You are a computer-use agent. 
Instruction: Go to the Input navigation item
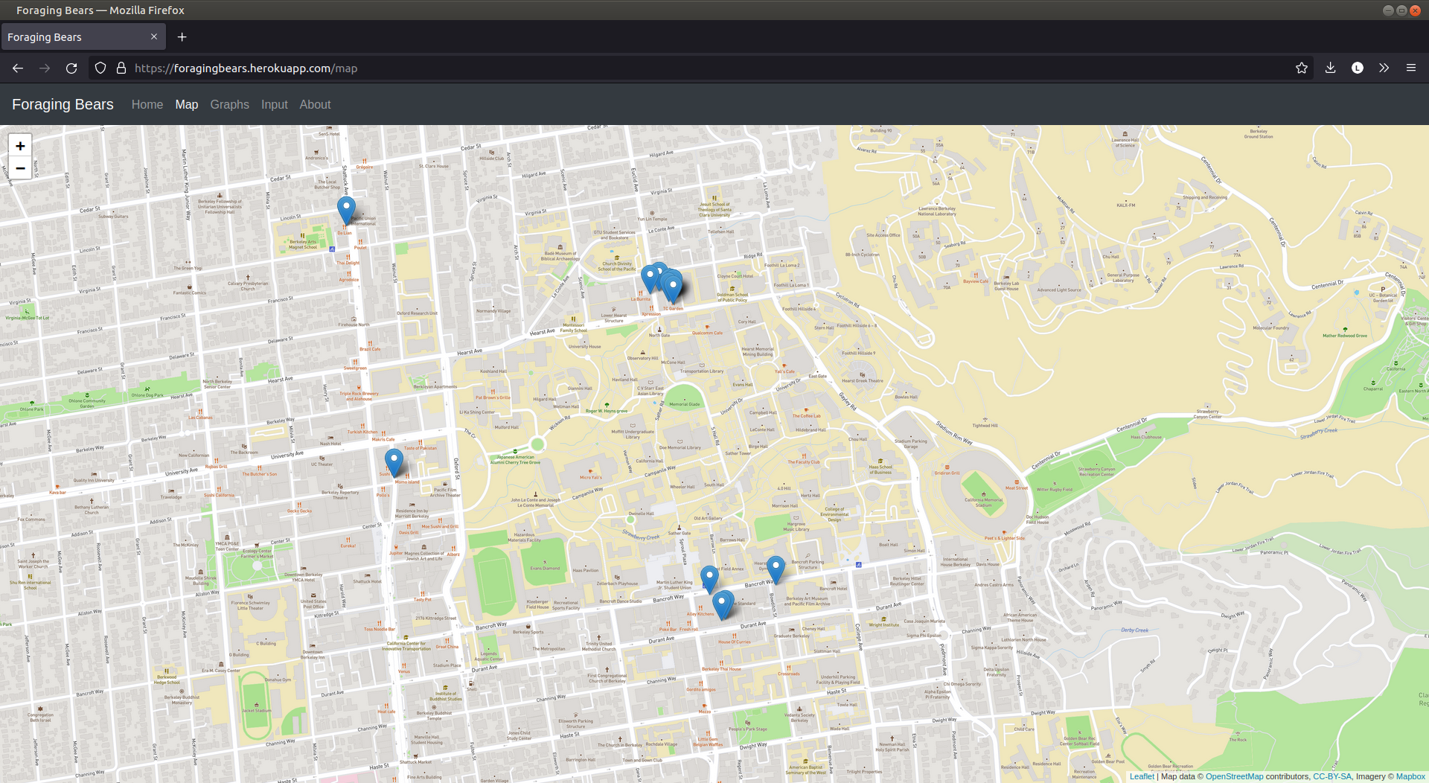tap(274, 104)
